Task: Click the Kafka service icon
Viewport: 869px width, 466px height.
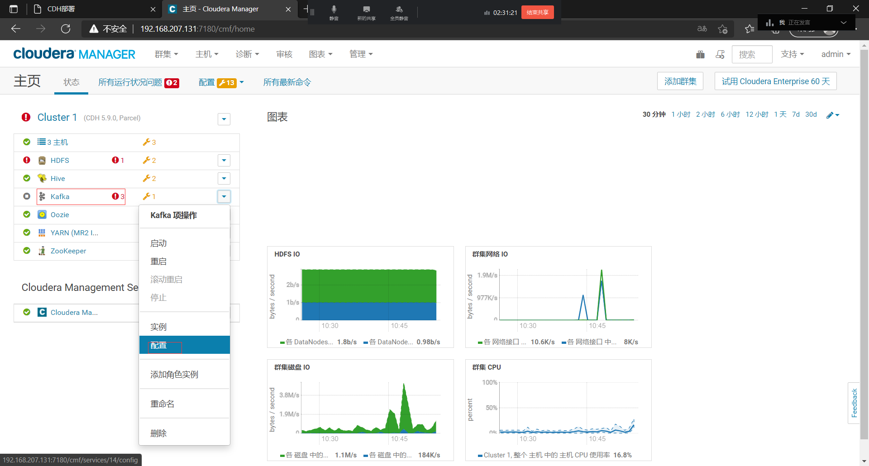Action: pyautogui.click(x=42, y=196)
